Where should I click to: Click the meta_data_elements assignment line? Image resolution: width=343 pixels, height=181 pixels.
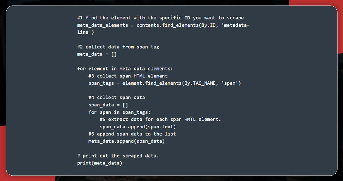pyautogui.click(x=163, y=25)
